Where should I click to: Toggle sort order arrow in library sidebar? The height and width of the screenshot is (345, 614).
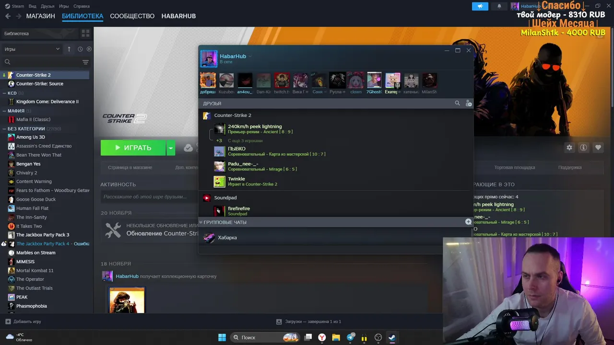pos(69,49)
